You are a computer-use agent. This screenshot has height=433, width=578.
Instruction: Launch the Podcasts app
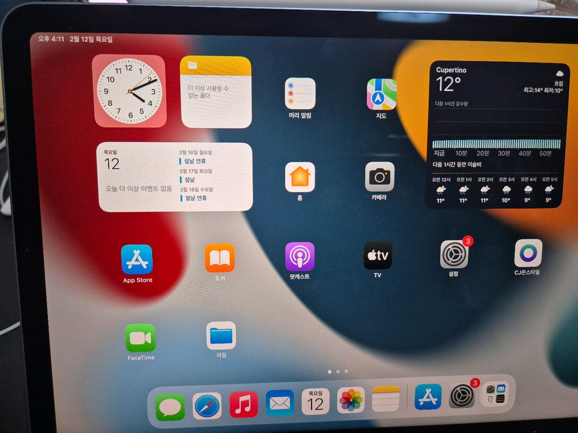pos(299,257)
